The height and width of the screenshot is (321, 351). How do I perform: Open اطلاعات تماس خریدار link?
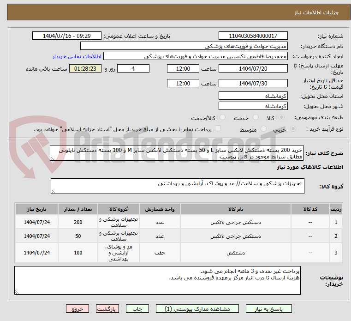tap(77, 56)
